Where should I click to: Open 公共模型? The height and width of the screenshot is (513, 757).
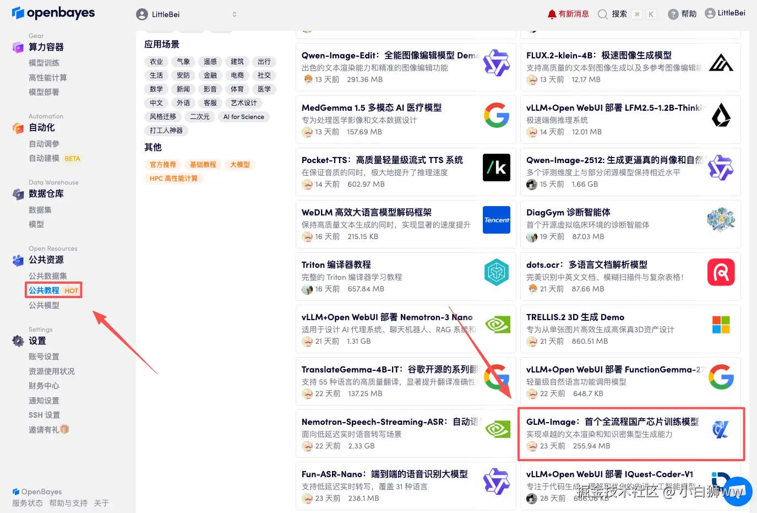point(44,305)
